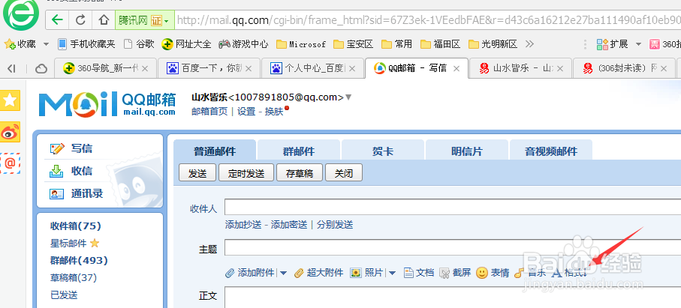
Task: Insert a 照片 photo
Action: point(366,273)
